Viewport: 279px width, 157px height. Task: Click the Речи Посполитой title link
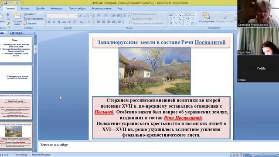tap(204, 42)
